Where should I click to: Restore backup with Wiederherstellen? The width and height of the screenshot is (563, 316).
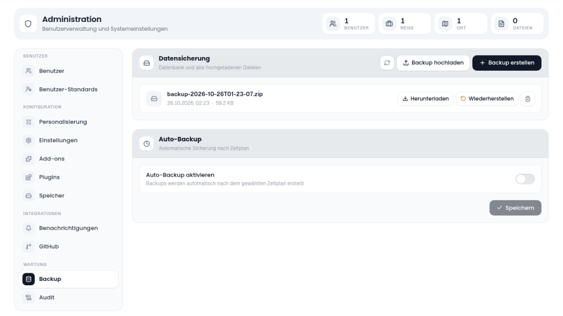[x=487, y=99]
